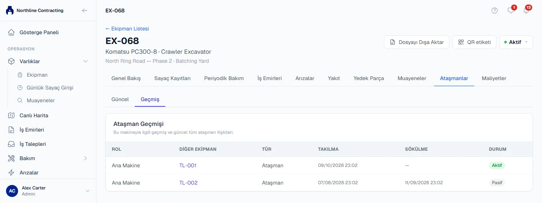This screenshot has height=203, width=542.
Task: Click the Bakım wrench icon
Action: pos(12,158)
